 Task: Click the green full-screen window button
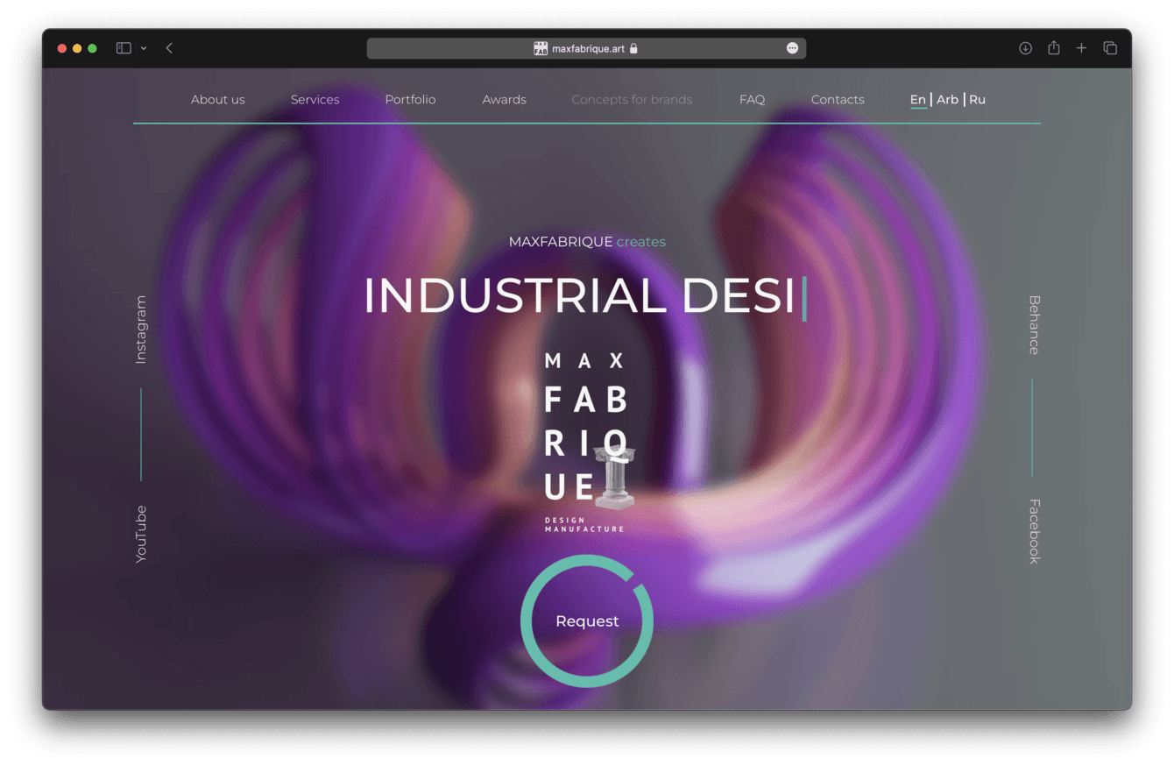[x=92, y=48]
